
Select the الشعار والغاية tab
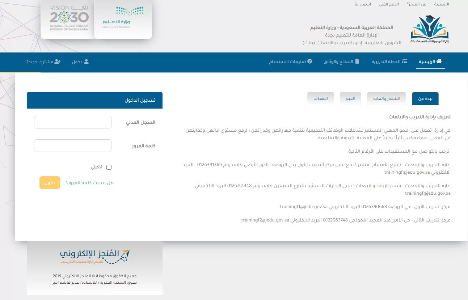click(x=386, y=98)
